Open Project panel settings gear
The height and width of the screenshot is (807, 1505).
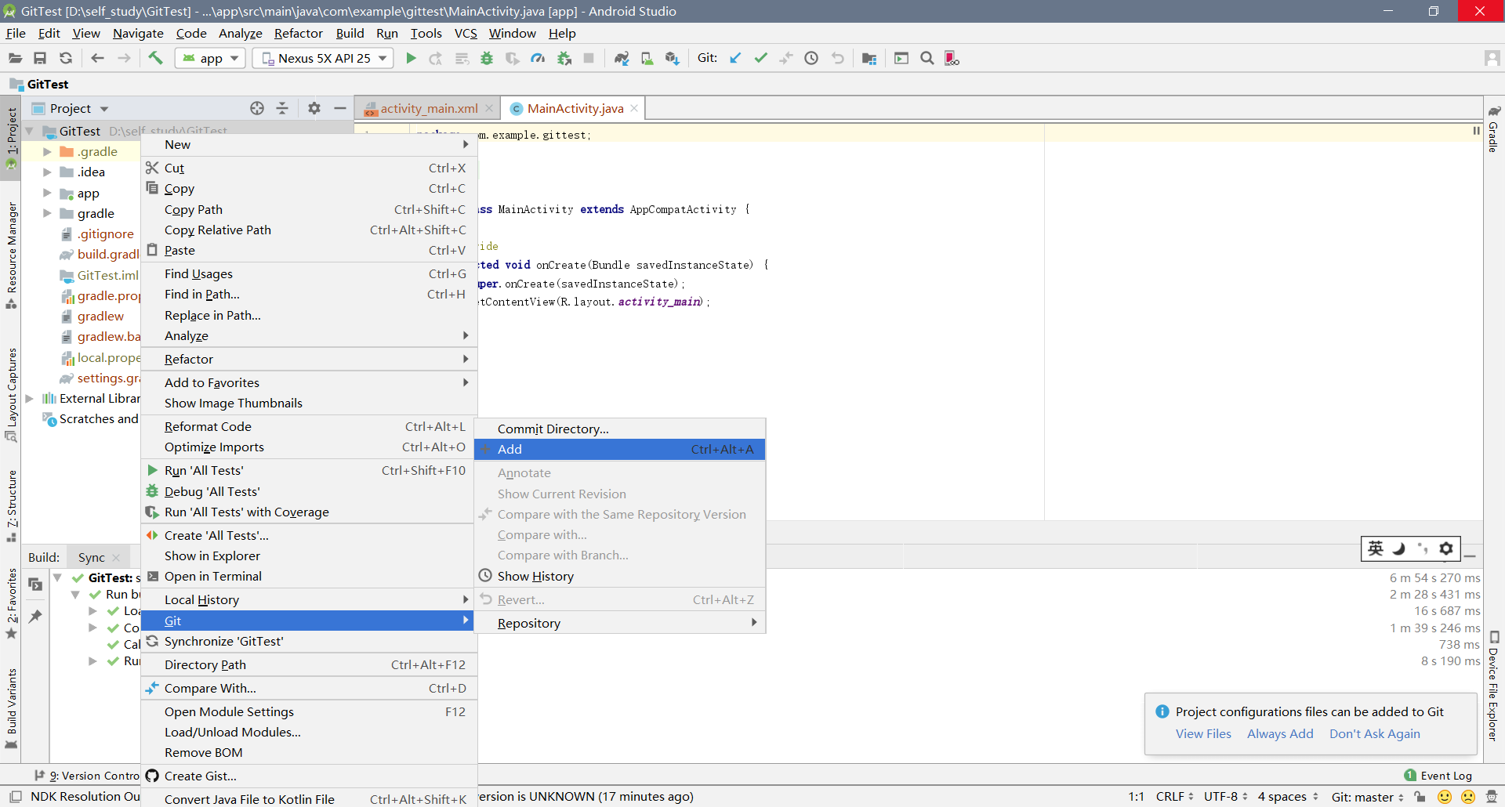point(314,108)
